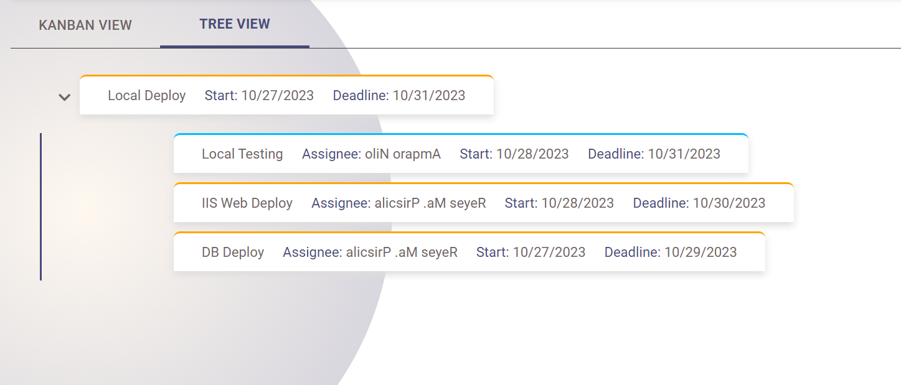Select the Tree View tab
The image size is (901, 385).
(235, 24)
